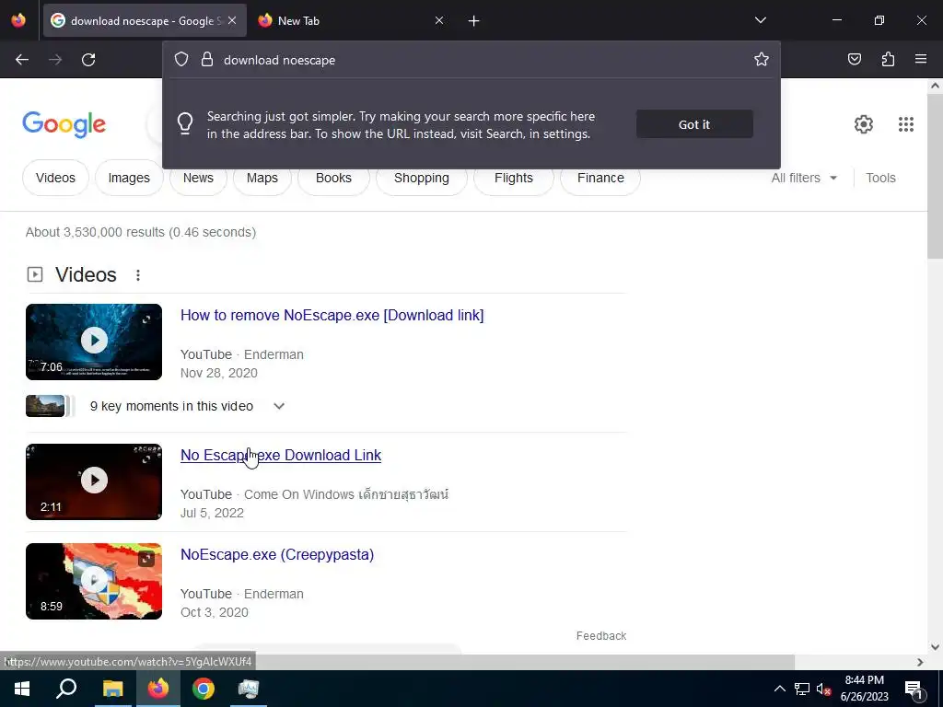Close the New Tab tab

[x=439, y=20]
